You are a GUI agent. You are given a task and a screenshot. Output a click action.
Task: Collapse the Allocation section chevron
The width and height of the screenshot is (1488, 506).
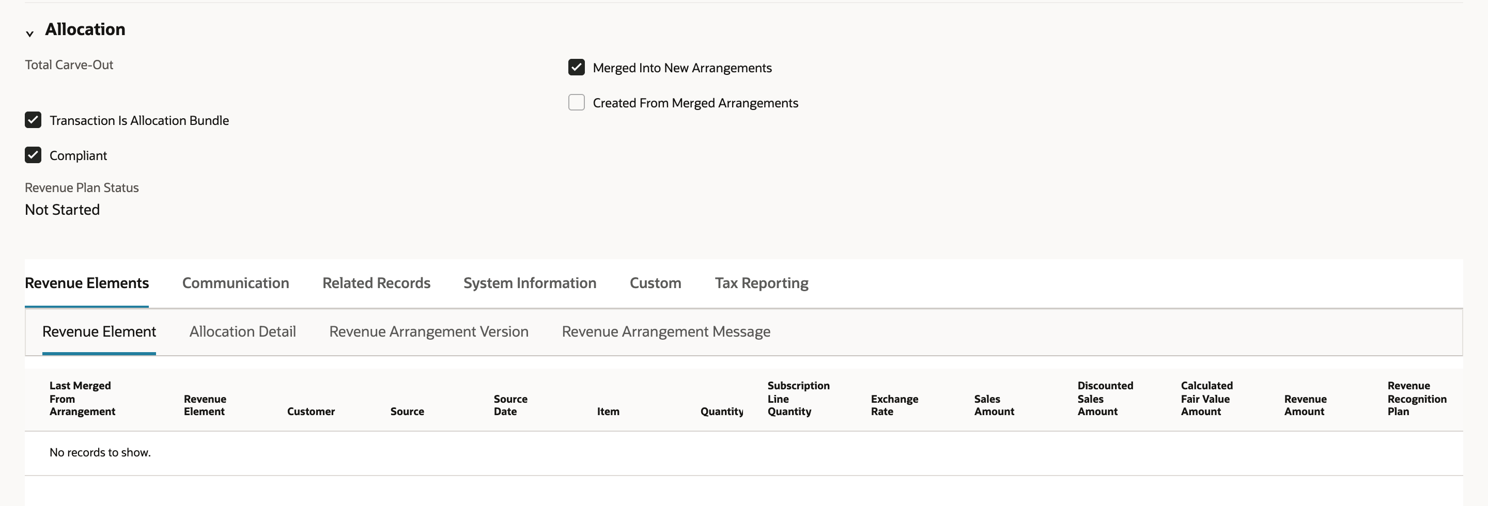pyautogui.click(x=29, y=34)
